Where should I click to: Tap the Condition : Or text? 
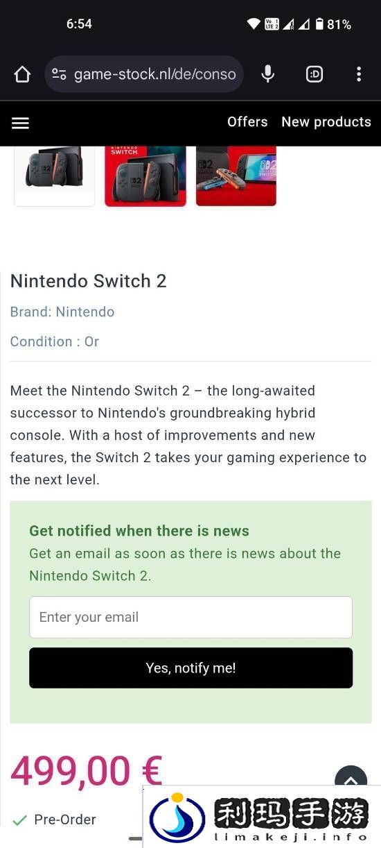[55, 341]
